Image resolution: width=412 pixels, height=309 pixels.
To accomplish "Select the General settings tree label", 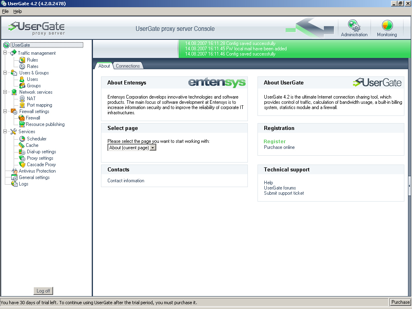I will click(34, 177).
